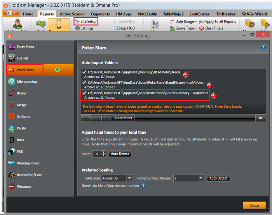Click Auto Detect next to Offset
Image resolution: width=272 pixels, height=215 pixels.
[x=120, y=154]
